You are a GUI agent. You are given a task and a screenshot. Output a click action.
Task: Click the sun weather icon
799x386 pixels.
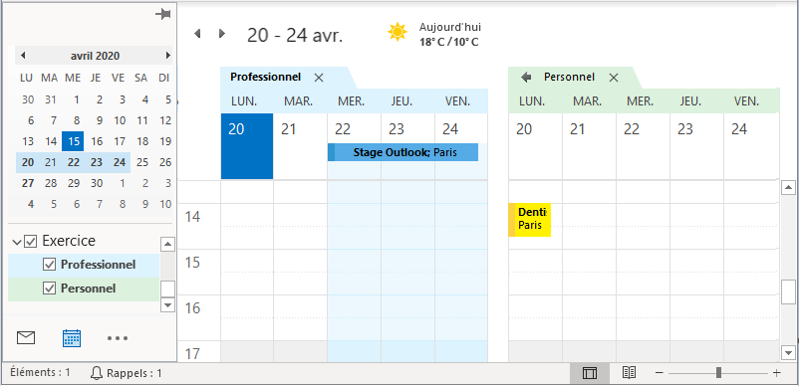point(397,33)
